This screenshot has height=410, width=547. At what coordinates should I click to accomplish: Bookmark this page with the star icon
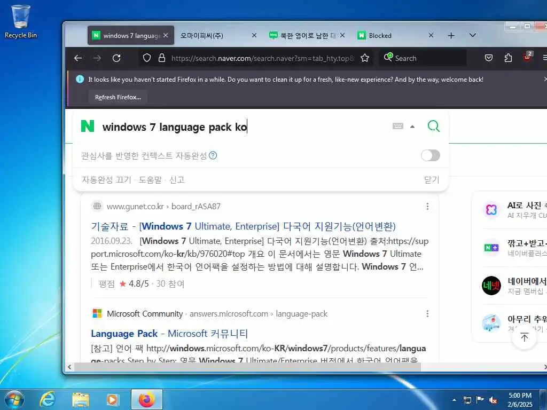(365, 58)
